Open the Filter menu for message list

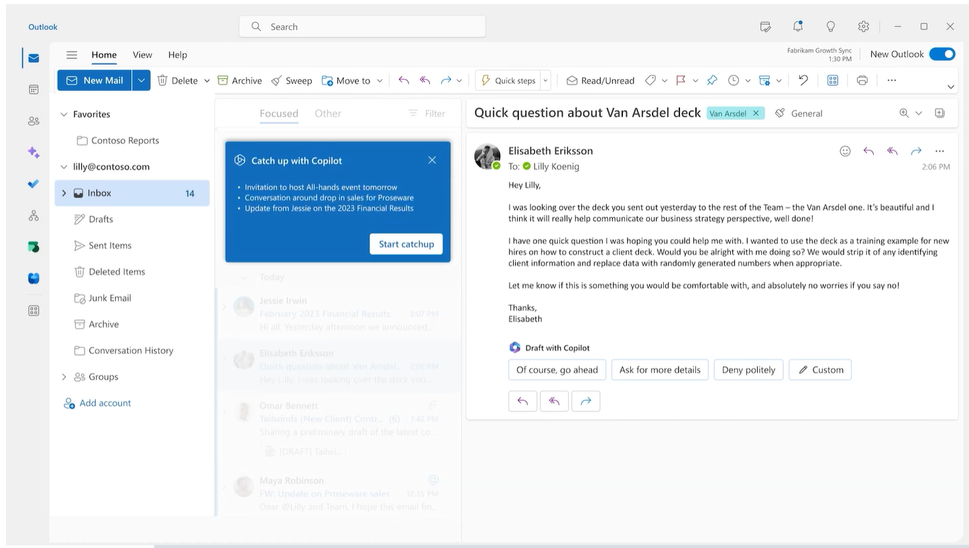[x=426, y=113]
